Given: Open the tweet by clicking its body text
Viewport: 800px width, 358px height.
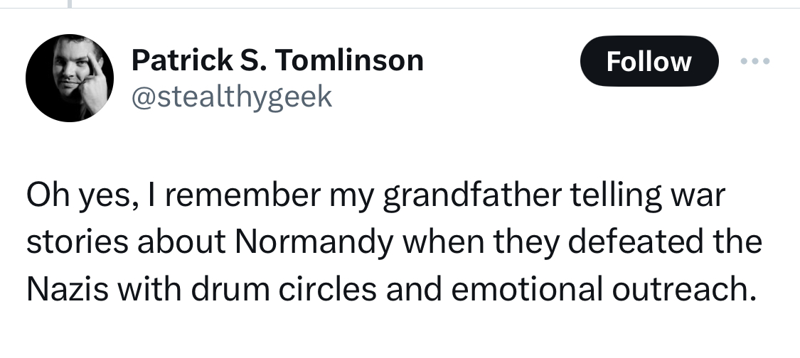Looking at the screenshot, I should 394,242.
